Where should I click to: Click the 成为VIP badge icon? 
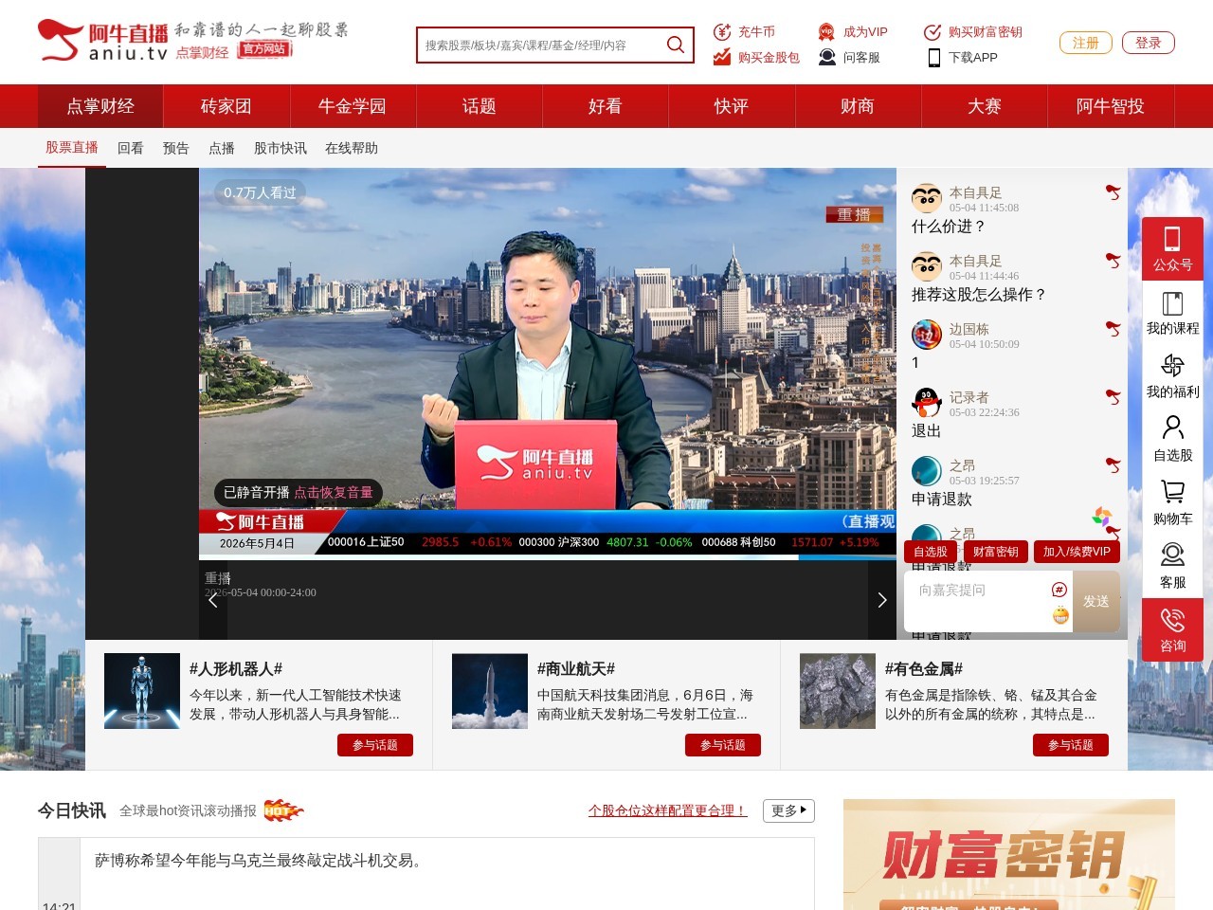tap(826, 31)
